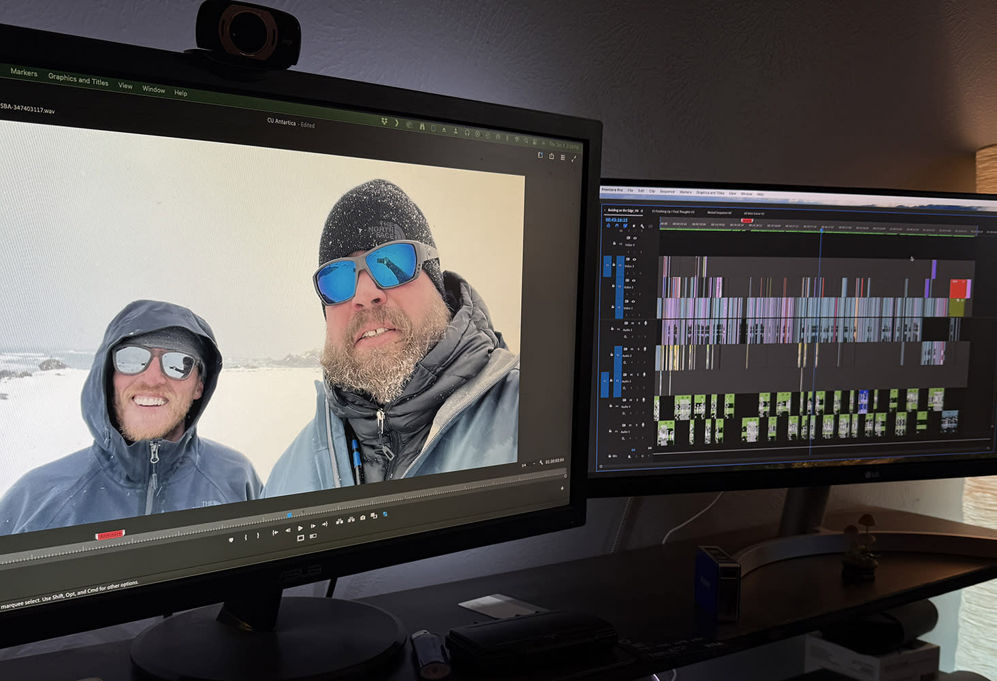This screenshot has width=997, height=681.
Task: Open the Markers menu on the left monitor
Action: (24, 72)
